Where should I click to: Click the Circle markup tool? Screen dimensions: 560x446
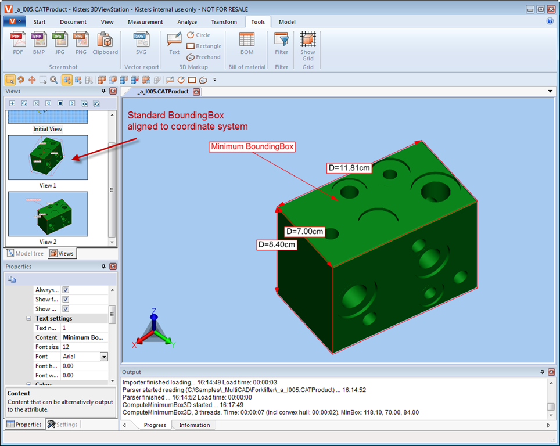(199, 35)
